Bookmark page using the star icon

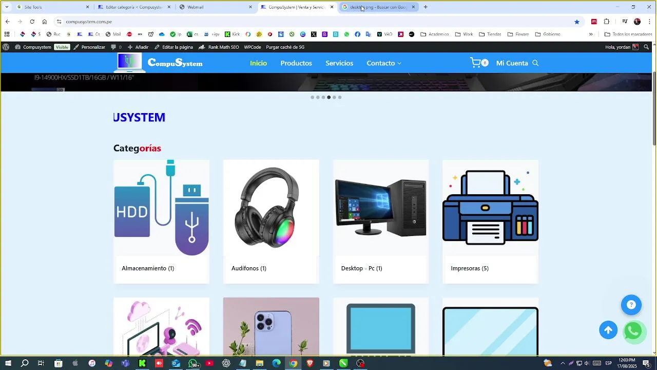[577, 22]
